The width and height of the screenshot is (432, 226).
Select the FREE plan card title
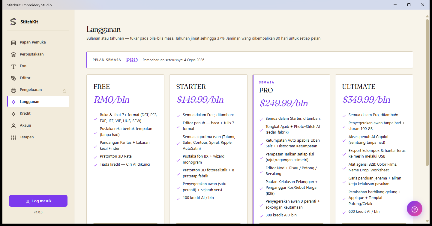[x=102, y=87]
